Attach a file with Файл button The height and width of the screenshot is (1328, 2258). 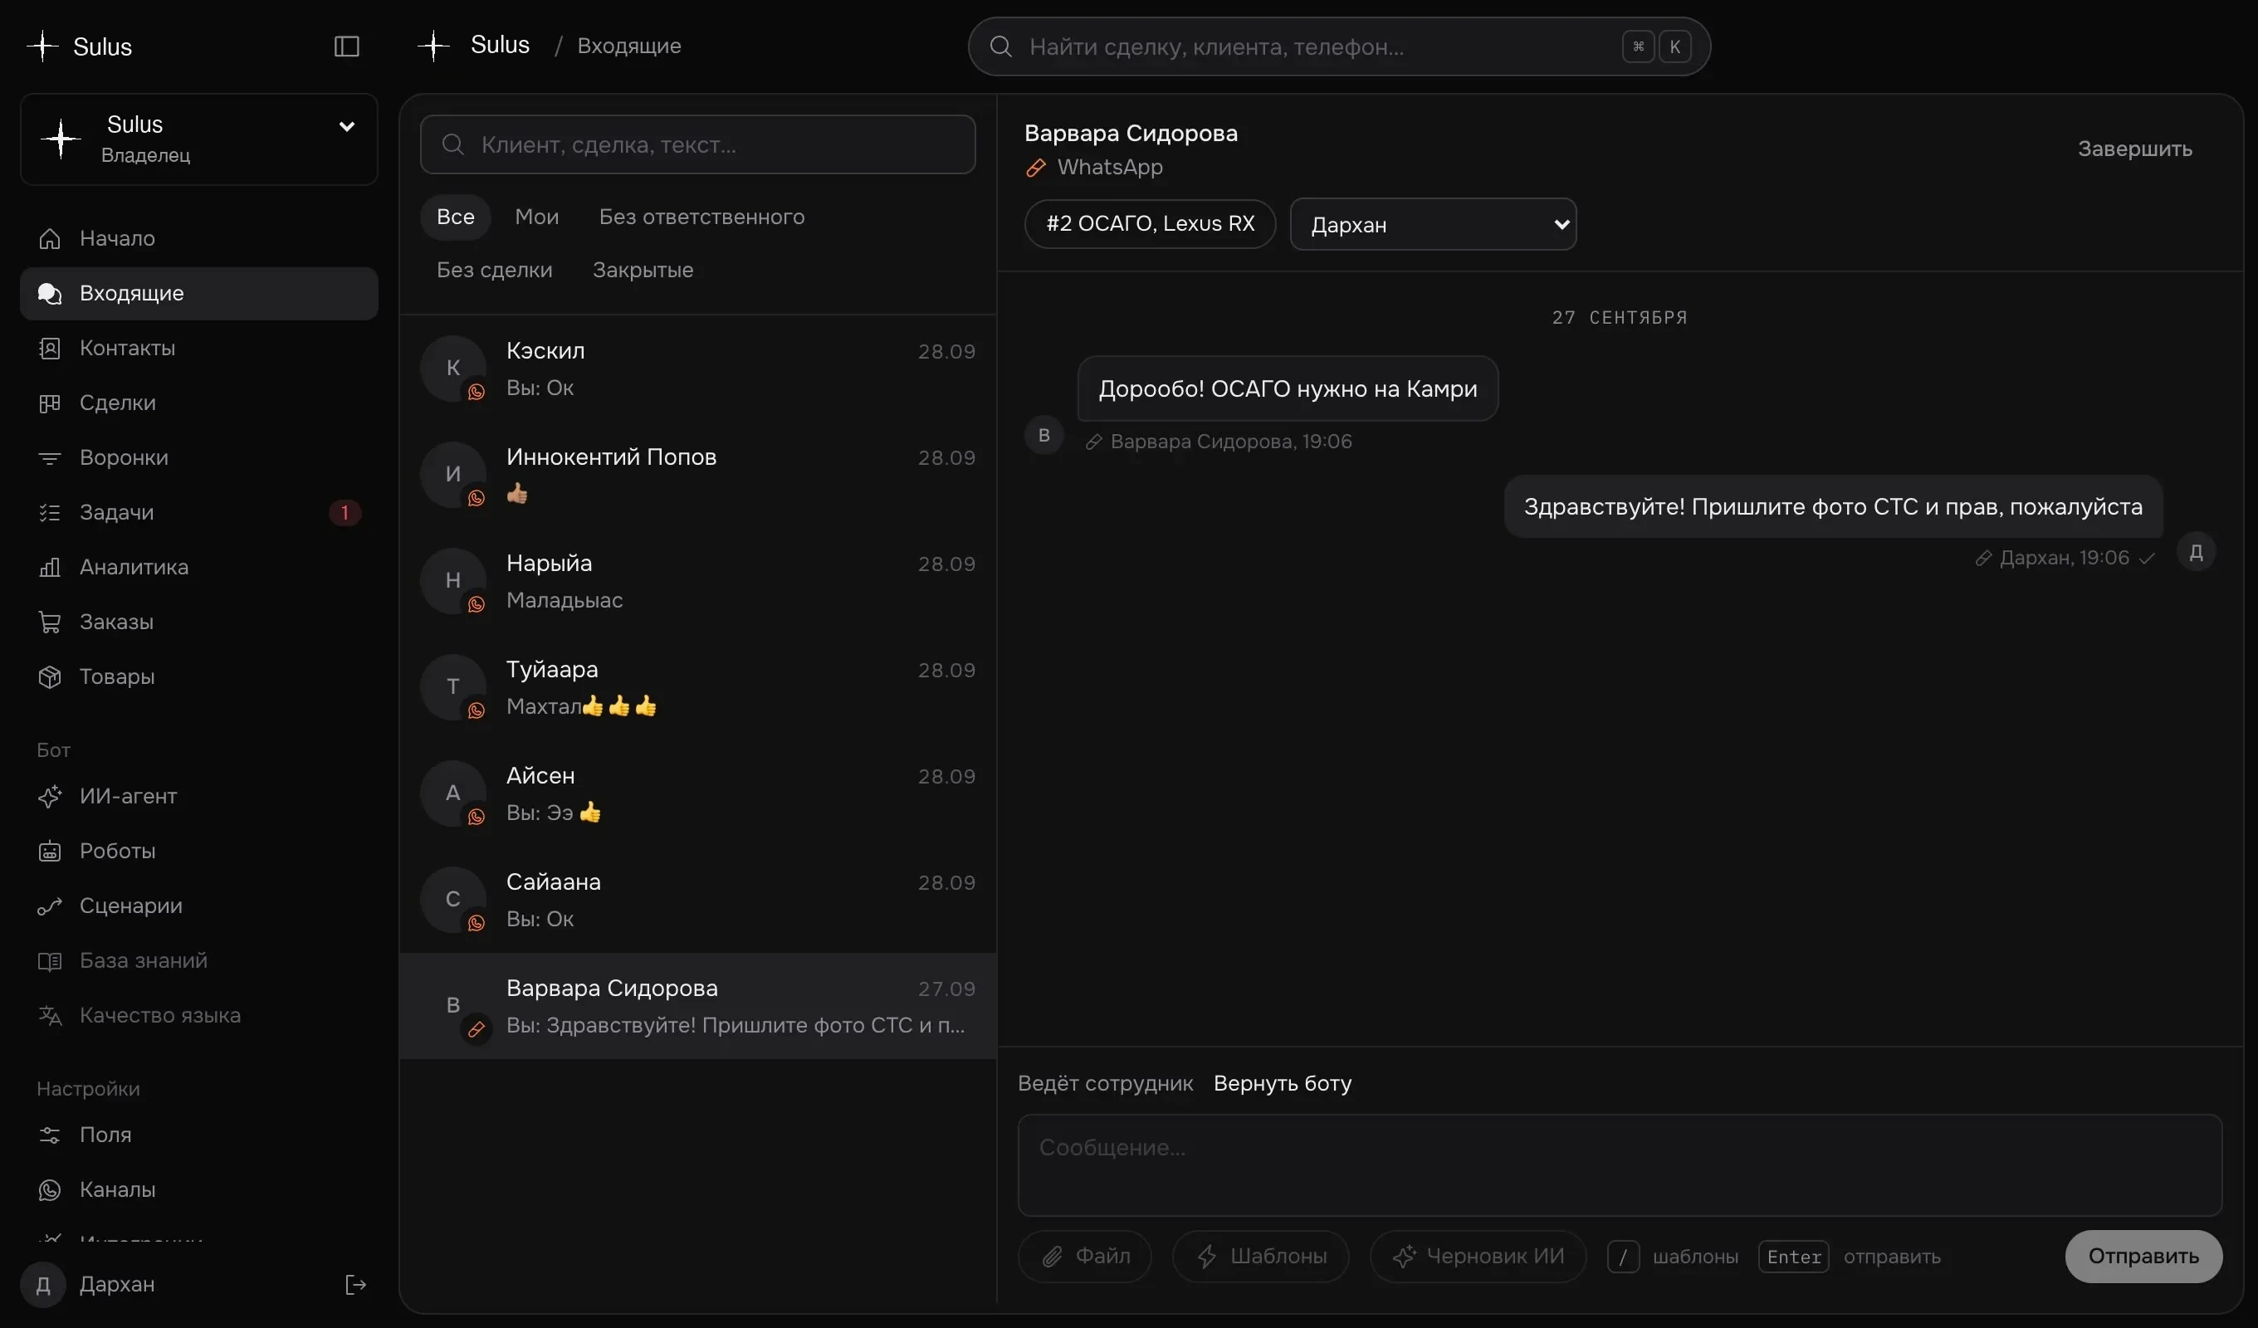coord(1084,1256)
